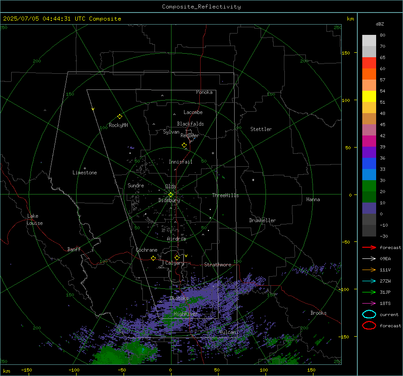Pick the lightest gray 80 dBZ color swatch

(x=369, y=40)
